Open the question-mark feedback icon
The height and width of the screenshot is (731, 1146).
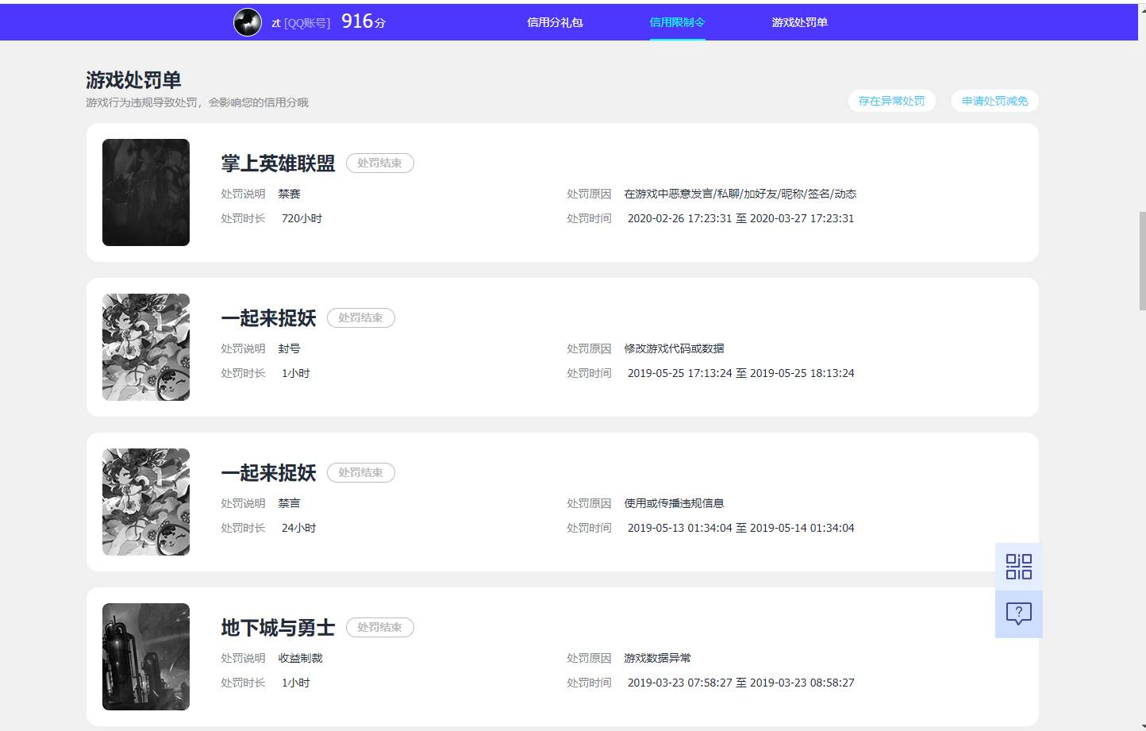click(x=1018, y=613)
